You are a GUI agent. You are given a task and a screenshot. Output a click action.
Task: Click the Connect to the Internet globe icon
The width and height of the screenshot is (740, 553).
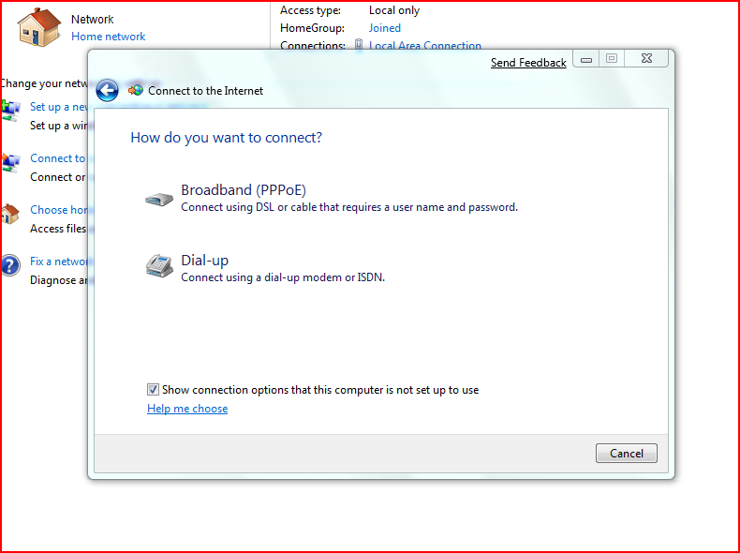[x=136, y=90]
